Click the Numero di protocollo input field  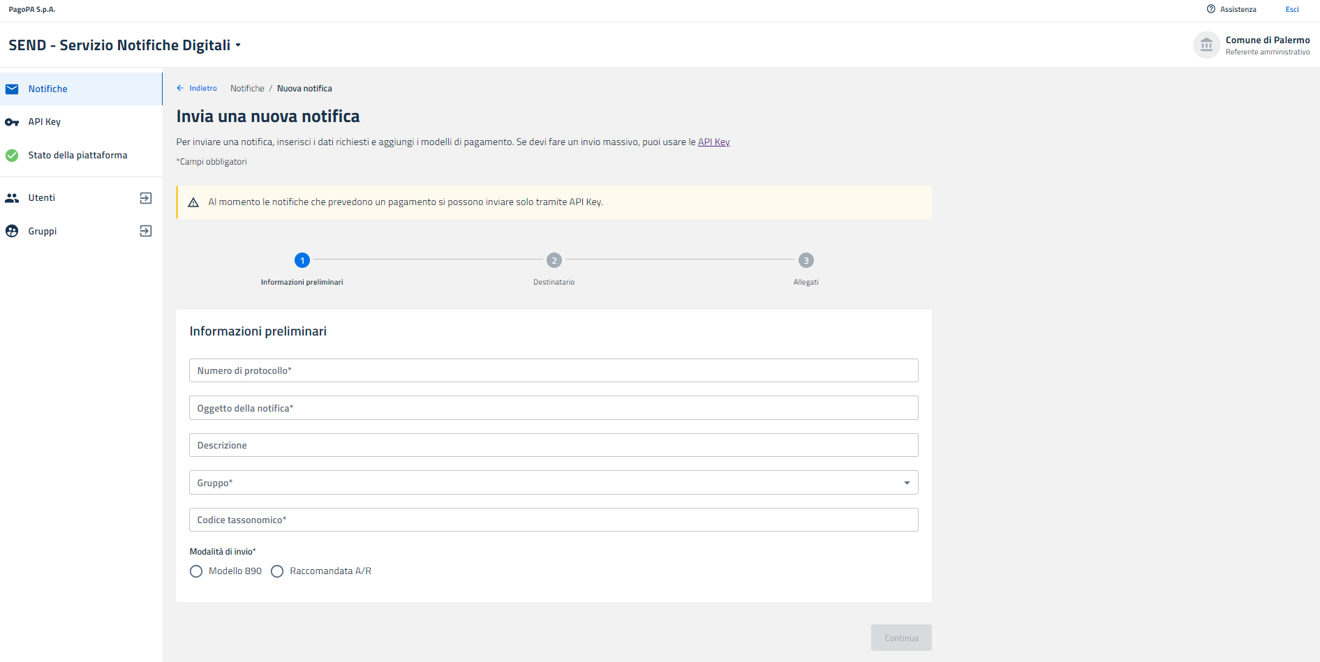(x=553, y=370)
